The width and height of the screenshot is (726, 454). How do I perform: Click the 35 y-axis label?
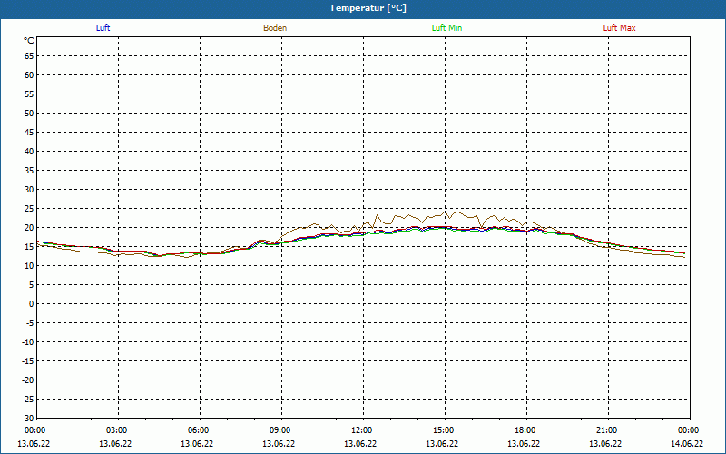29,171
